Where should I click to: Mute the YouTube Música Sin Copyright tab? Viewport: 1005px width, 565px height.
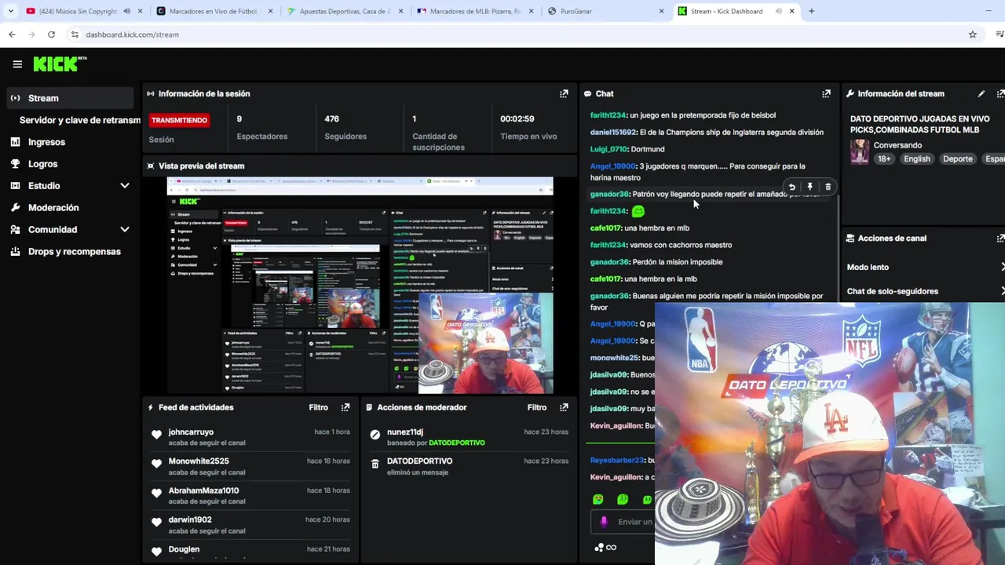pyautogui.click(x=126, y=11)
